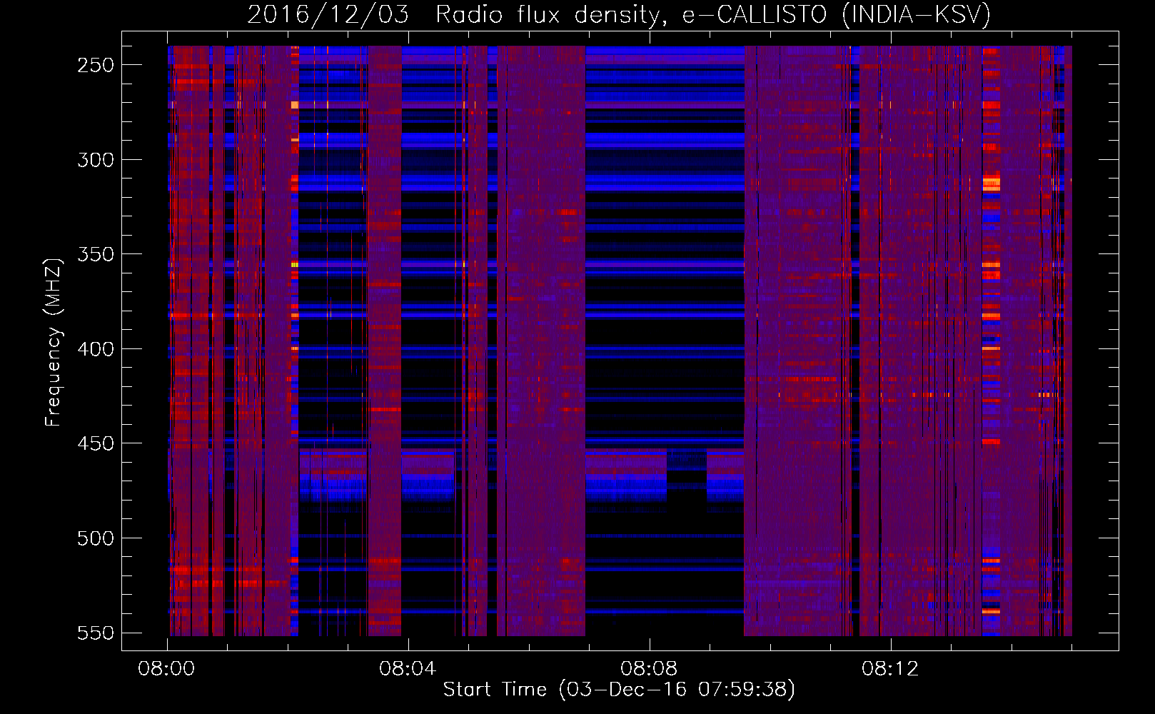Select the 300 frequency tick label
Screen dimensions: 1155x714
[96, 160]
